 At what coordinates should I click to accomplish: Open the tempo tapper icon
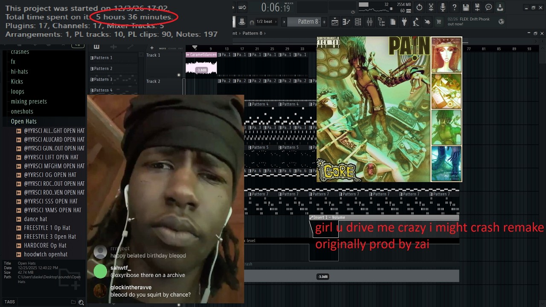point(416,22)
